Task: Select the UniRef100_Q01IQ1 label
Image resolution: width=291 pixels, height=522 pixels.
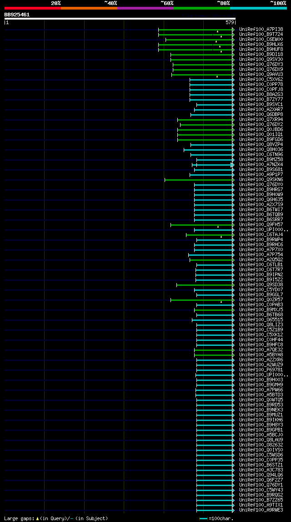Action: 261,135
